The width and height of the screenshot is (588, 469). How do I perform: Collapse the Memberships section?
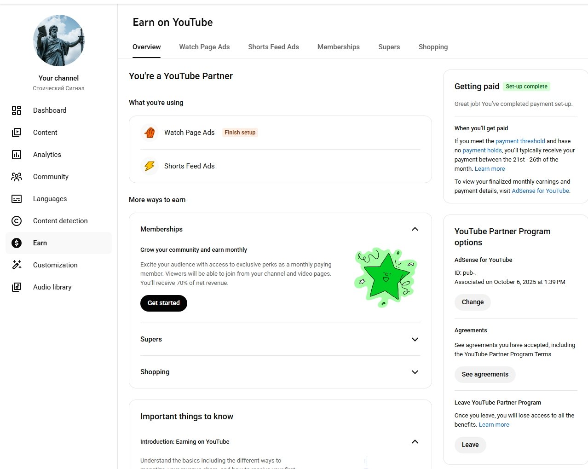(415, 229)
